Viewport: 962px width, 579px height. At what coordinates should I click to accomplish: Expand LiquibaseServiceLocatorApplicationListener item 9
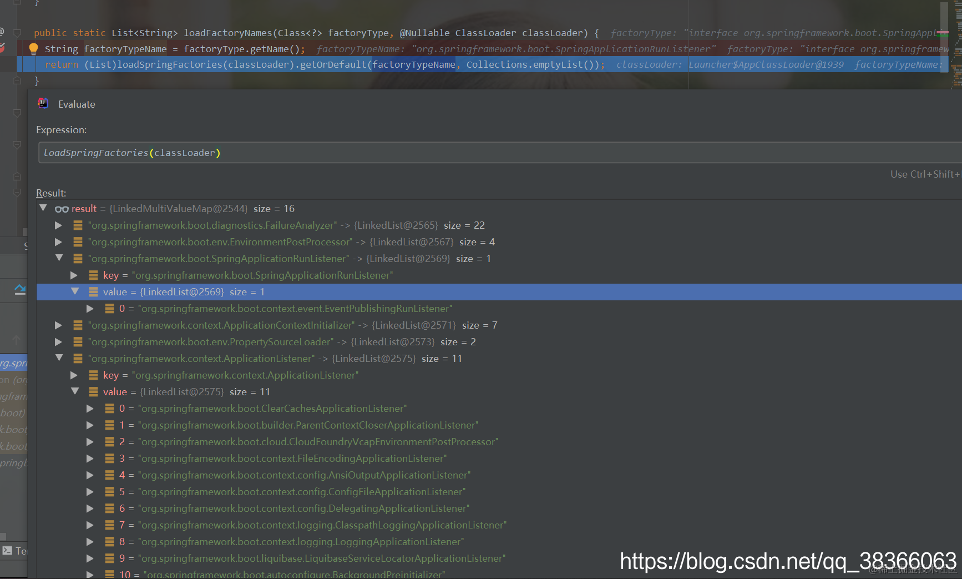pos(90,558)
